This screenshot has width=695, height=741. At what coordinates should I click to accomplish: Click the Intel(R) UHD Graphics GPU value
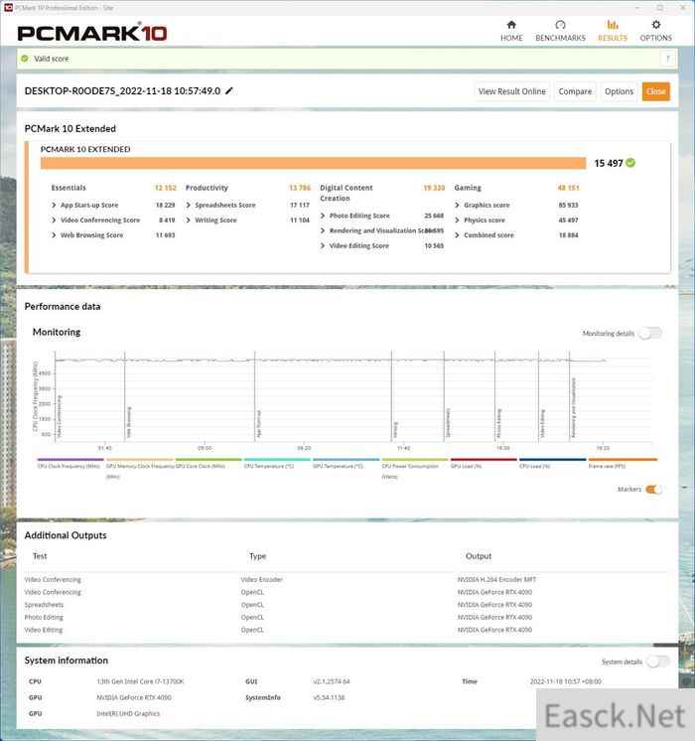click(x=128, y=713)
